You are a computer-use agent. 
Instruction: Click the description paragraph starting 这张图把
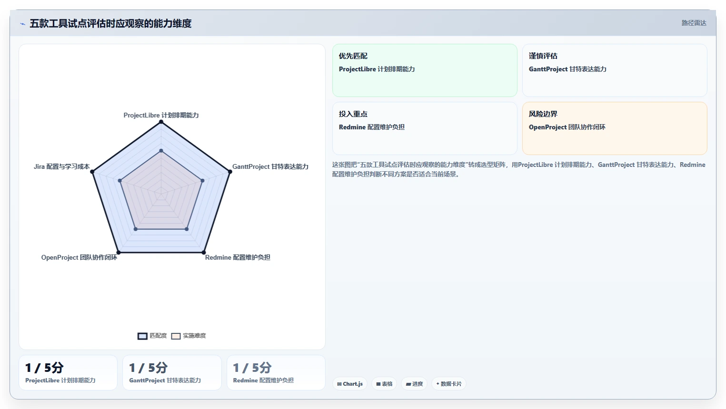[519, 169]
